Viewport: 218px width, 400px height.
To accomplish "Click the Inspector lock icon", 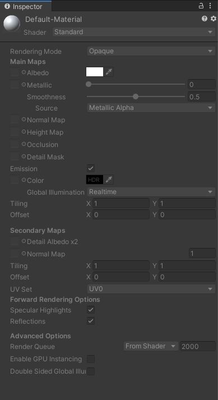I will point(201,6).
